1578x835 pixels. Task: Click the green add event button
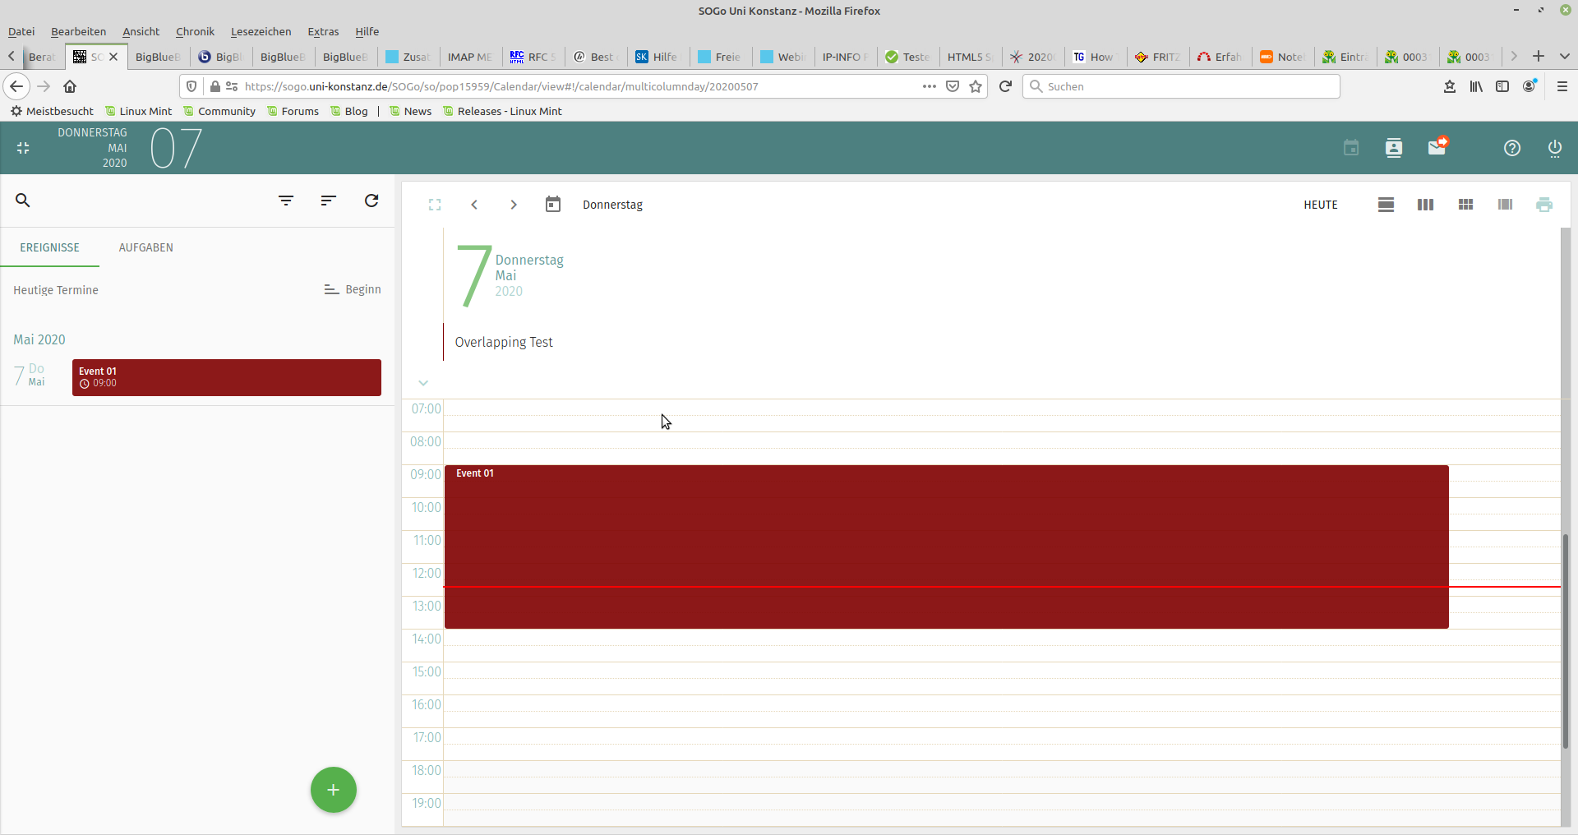tap(333, 790)
